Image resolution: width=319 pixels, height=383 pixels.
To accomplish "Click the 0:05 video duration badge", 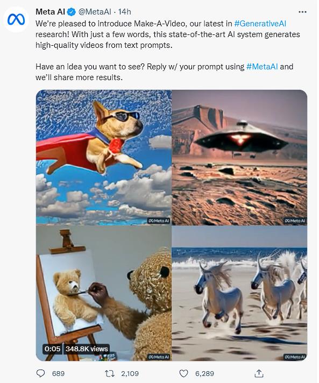I will point(52,349).
